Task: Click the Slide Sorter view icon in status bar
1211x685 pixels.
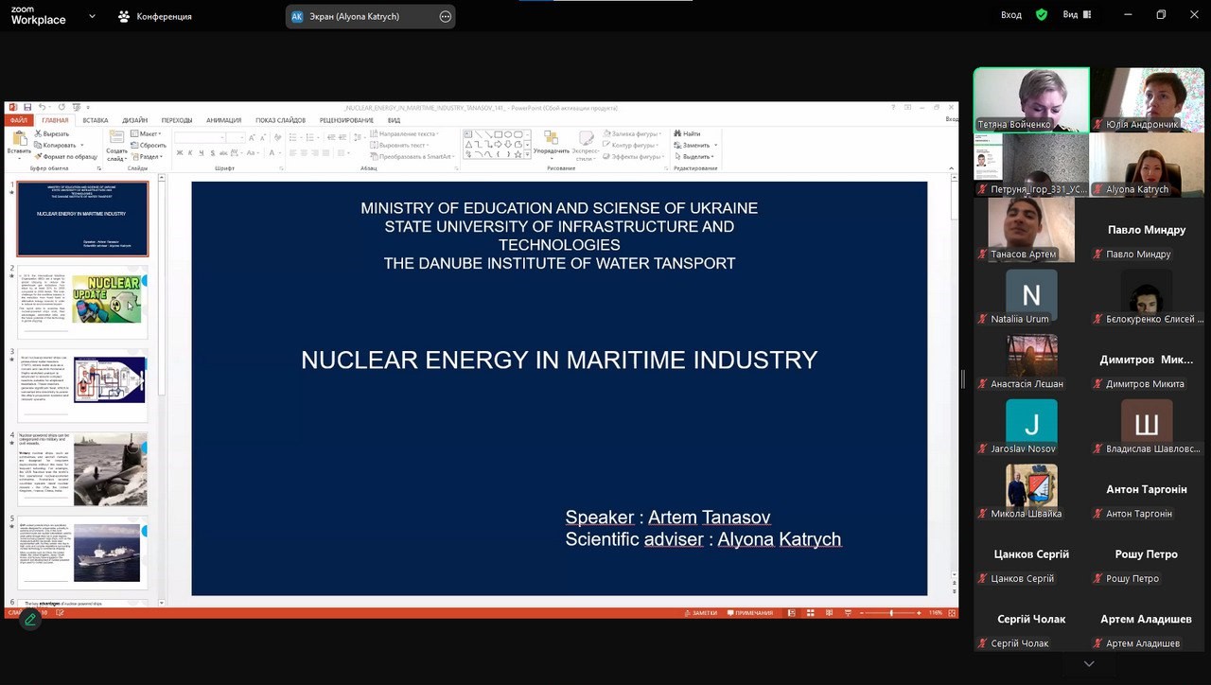Action: tap(811, 613)
